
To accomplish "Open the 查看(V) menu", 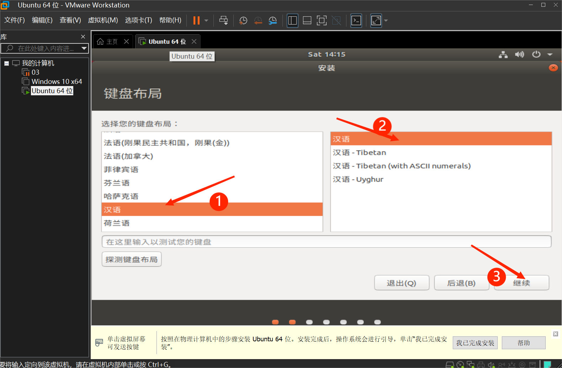I will tap(70, 20).
